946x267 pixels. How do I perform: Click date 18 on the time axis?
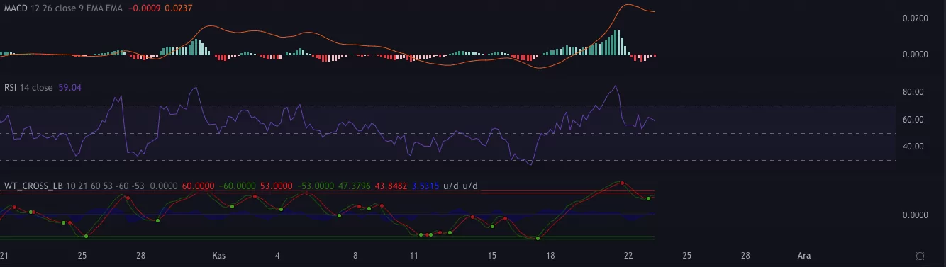pos(550,255)
